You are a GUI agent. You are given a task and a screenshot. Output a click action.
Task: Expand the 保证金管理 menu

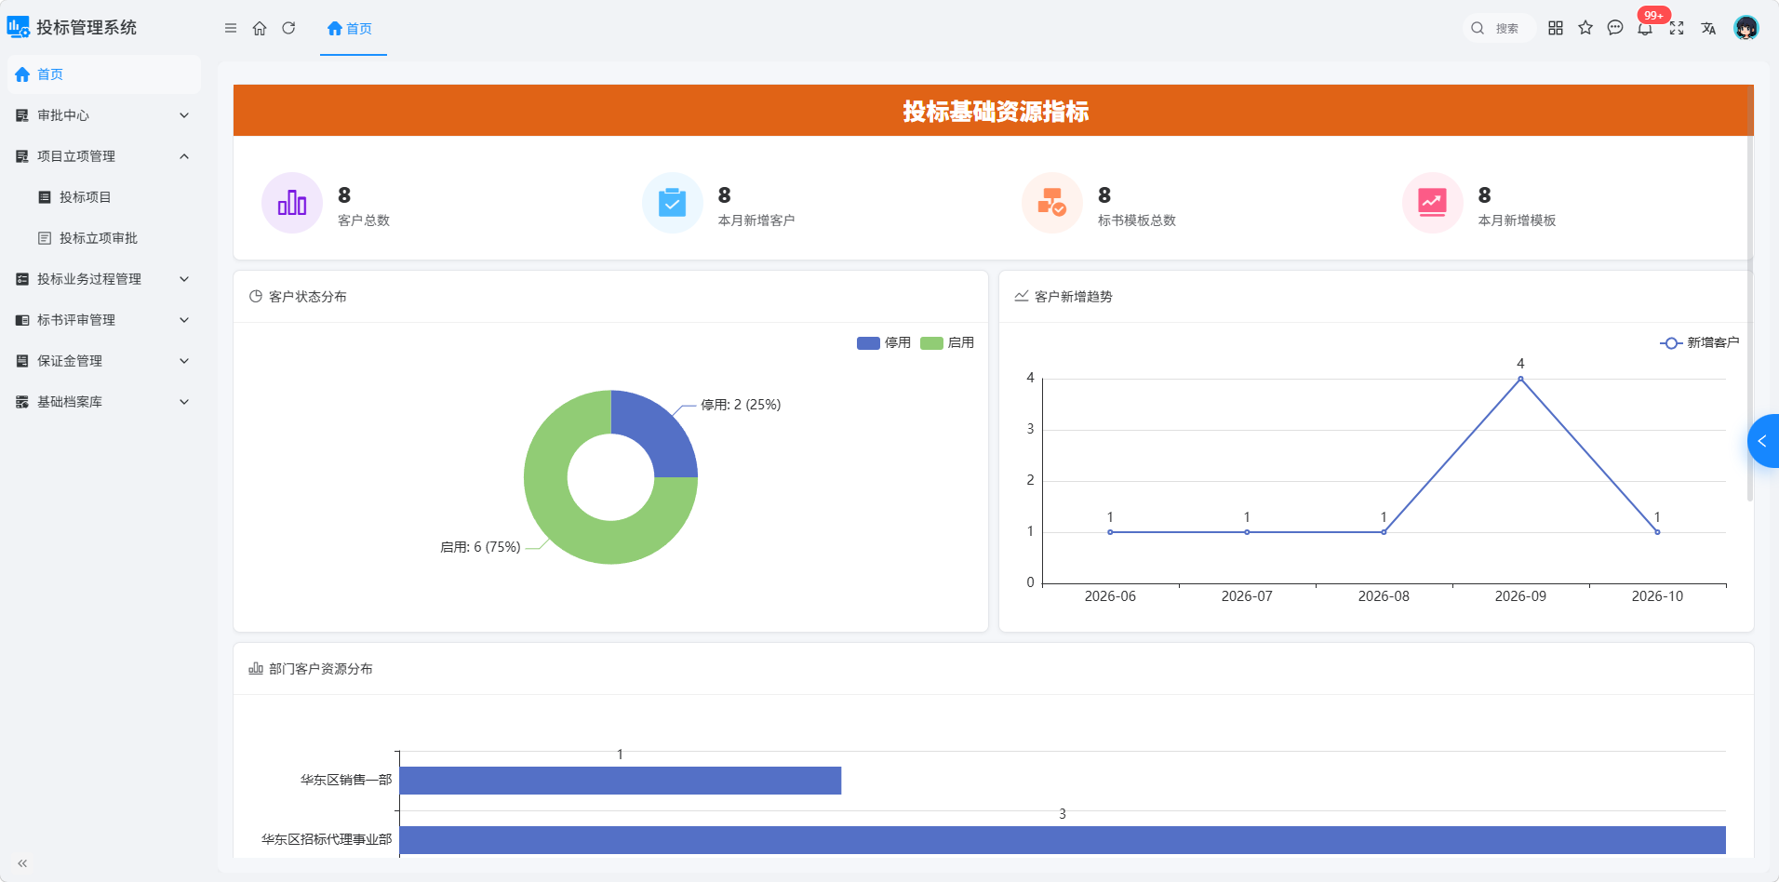point(104,361)
